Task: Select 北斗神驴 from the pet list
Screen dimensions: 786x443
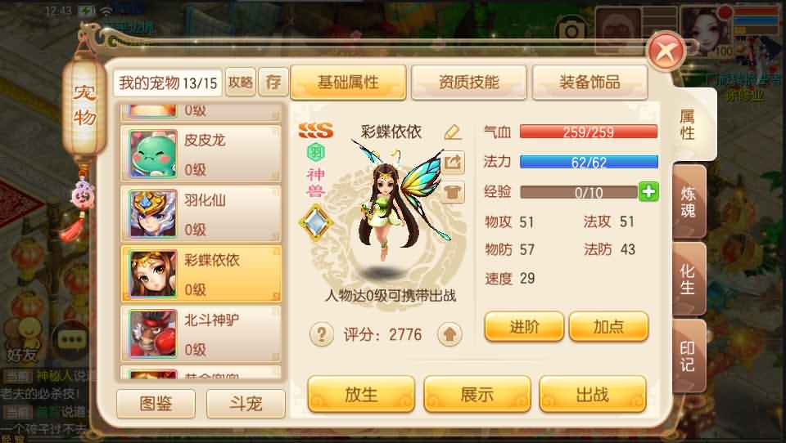Action: [x=201, y=333]
